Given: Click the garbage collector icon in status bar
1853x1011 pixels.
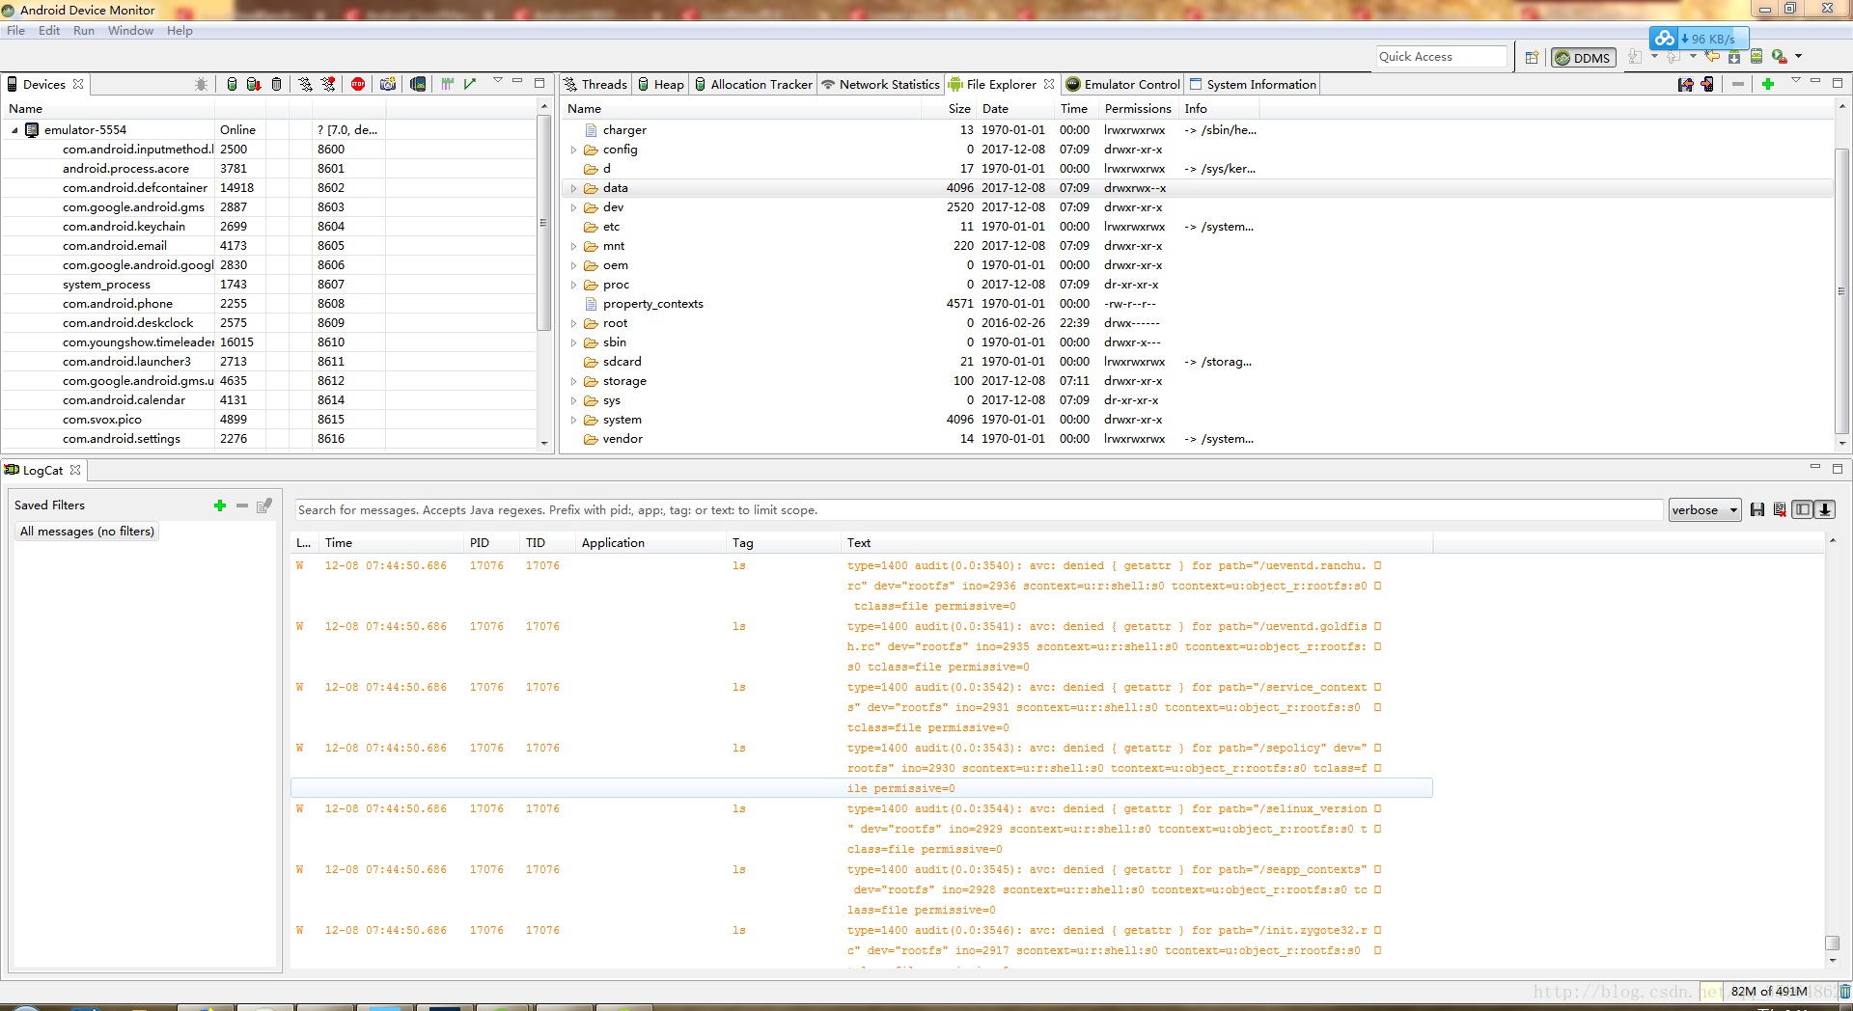Looking at the screenshot, I should [x=1844, y=991].
